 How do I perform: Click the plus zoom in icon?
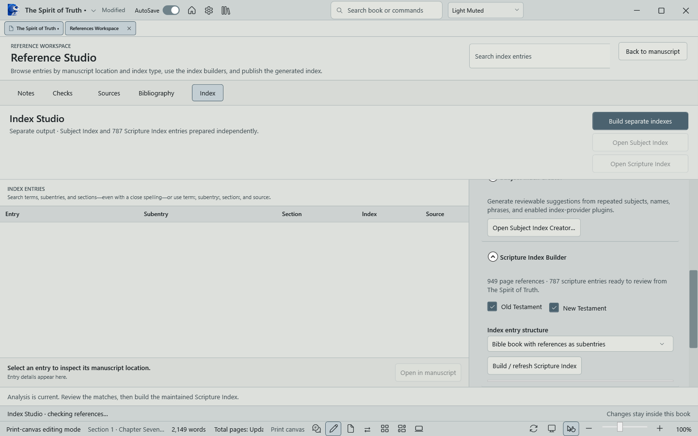pyautogui.click(x=660, y=428)
